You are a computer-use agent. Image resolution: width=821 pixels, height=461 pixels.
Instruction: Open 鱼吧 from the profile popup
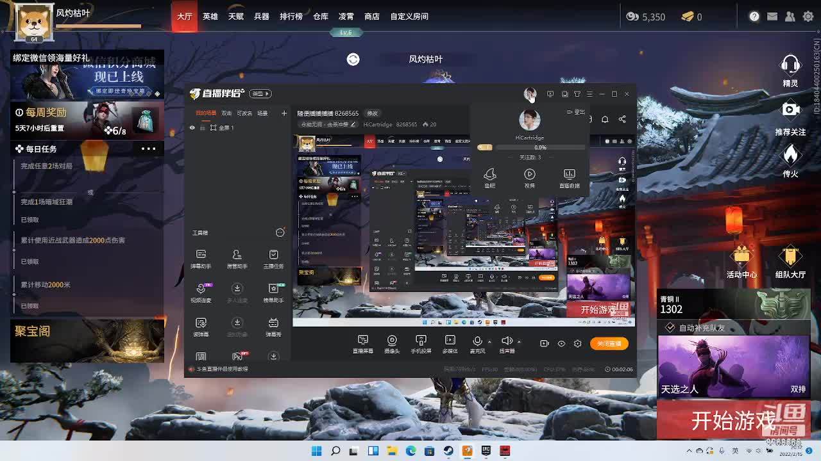point(490,178)
